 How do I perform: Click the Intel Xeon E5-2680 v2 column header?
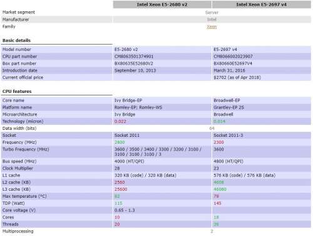(162, 4)
